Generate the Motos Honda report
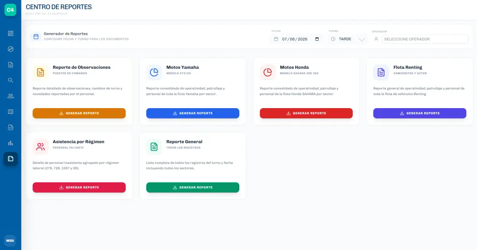The width and height of the screenshot is (477, 250). [x=306, y=113]
